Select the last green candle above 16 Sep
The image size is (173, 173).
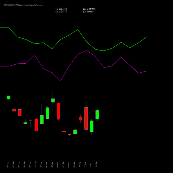coord(97,115)
